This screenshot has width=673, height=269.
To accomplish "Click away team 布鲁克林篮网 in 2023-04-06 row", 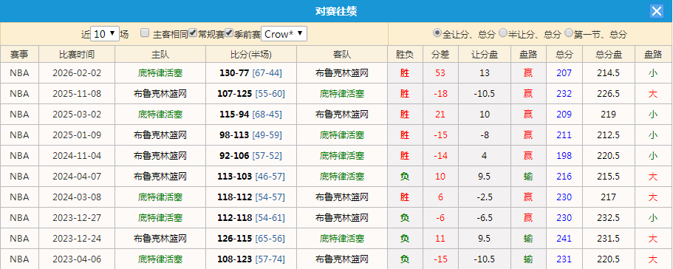I will (x=342, y=259).
